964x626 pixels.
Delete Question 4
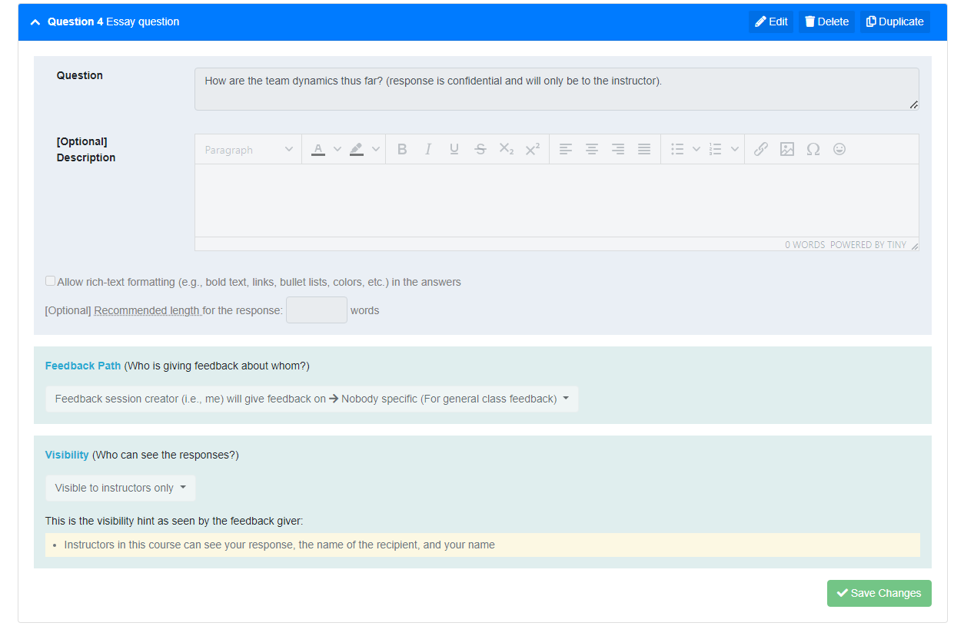pyautogui.click(x=826, y=22)
